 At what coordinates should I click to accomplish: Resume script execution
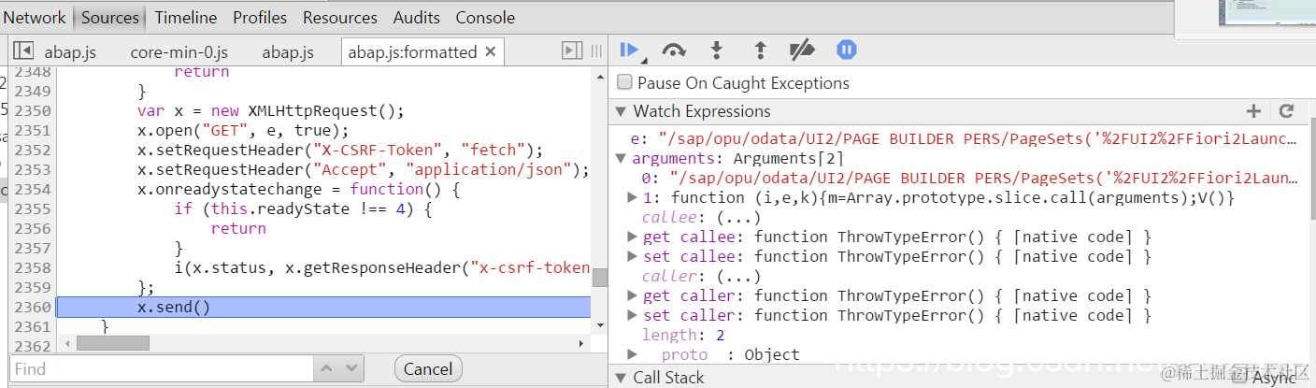[630, 50]
